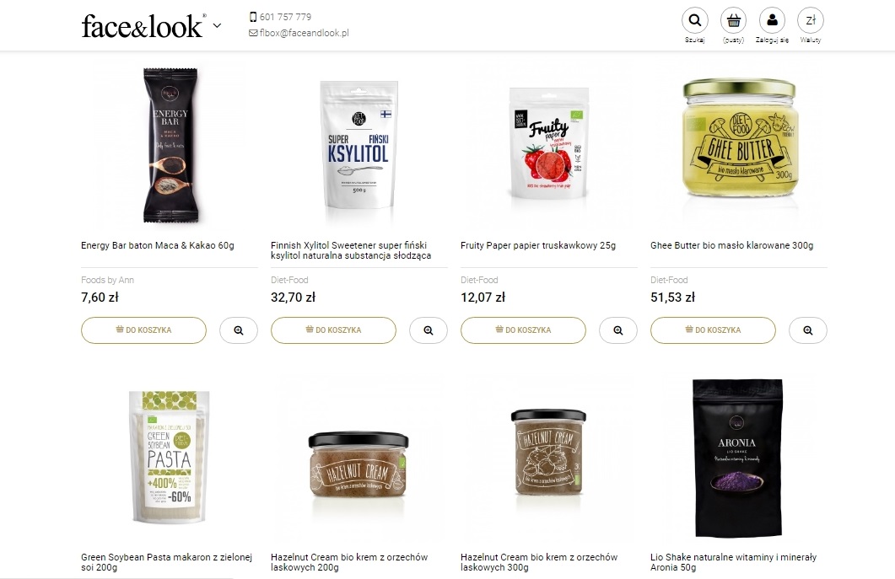Quick-view magnifier for Finnish Xylitol Sweetener
This screenshot has height=579, width=895.
429,330
